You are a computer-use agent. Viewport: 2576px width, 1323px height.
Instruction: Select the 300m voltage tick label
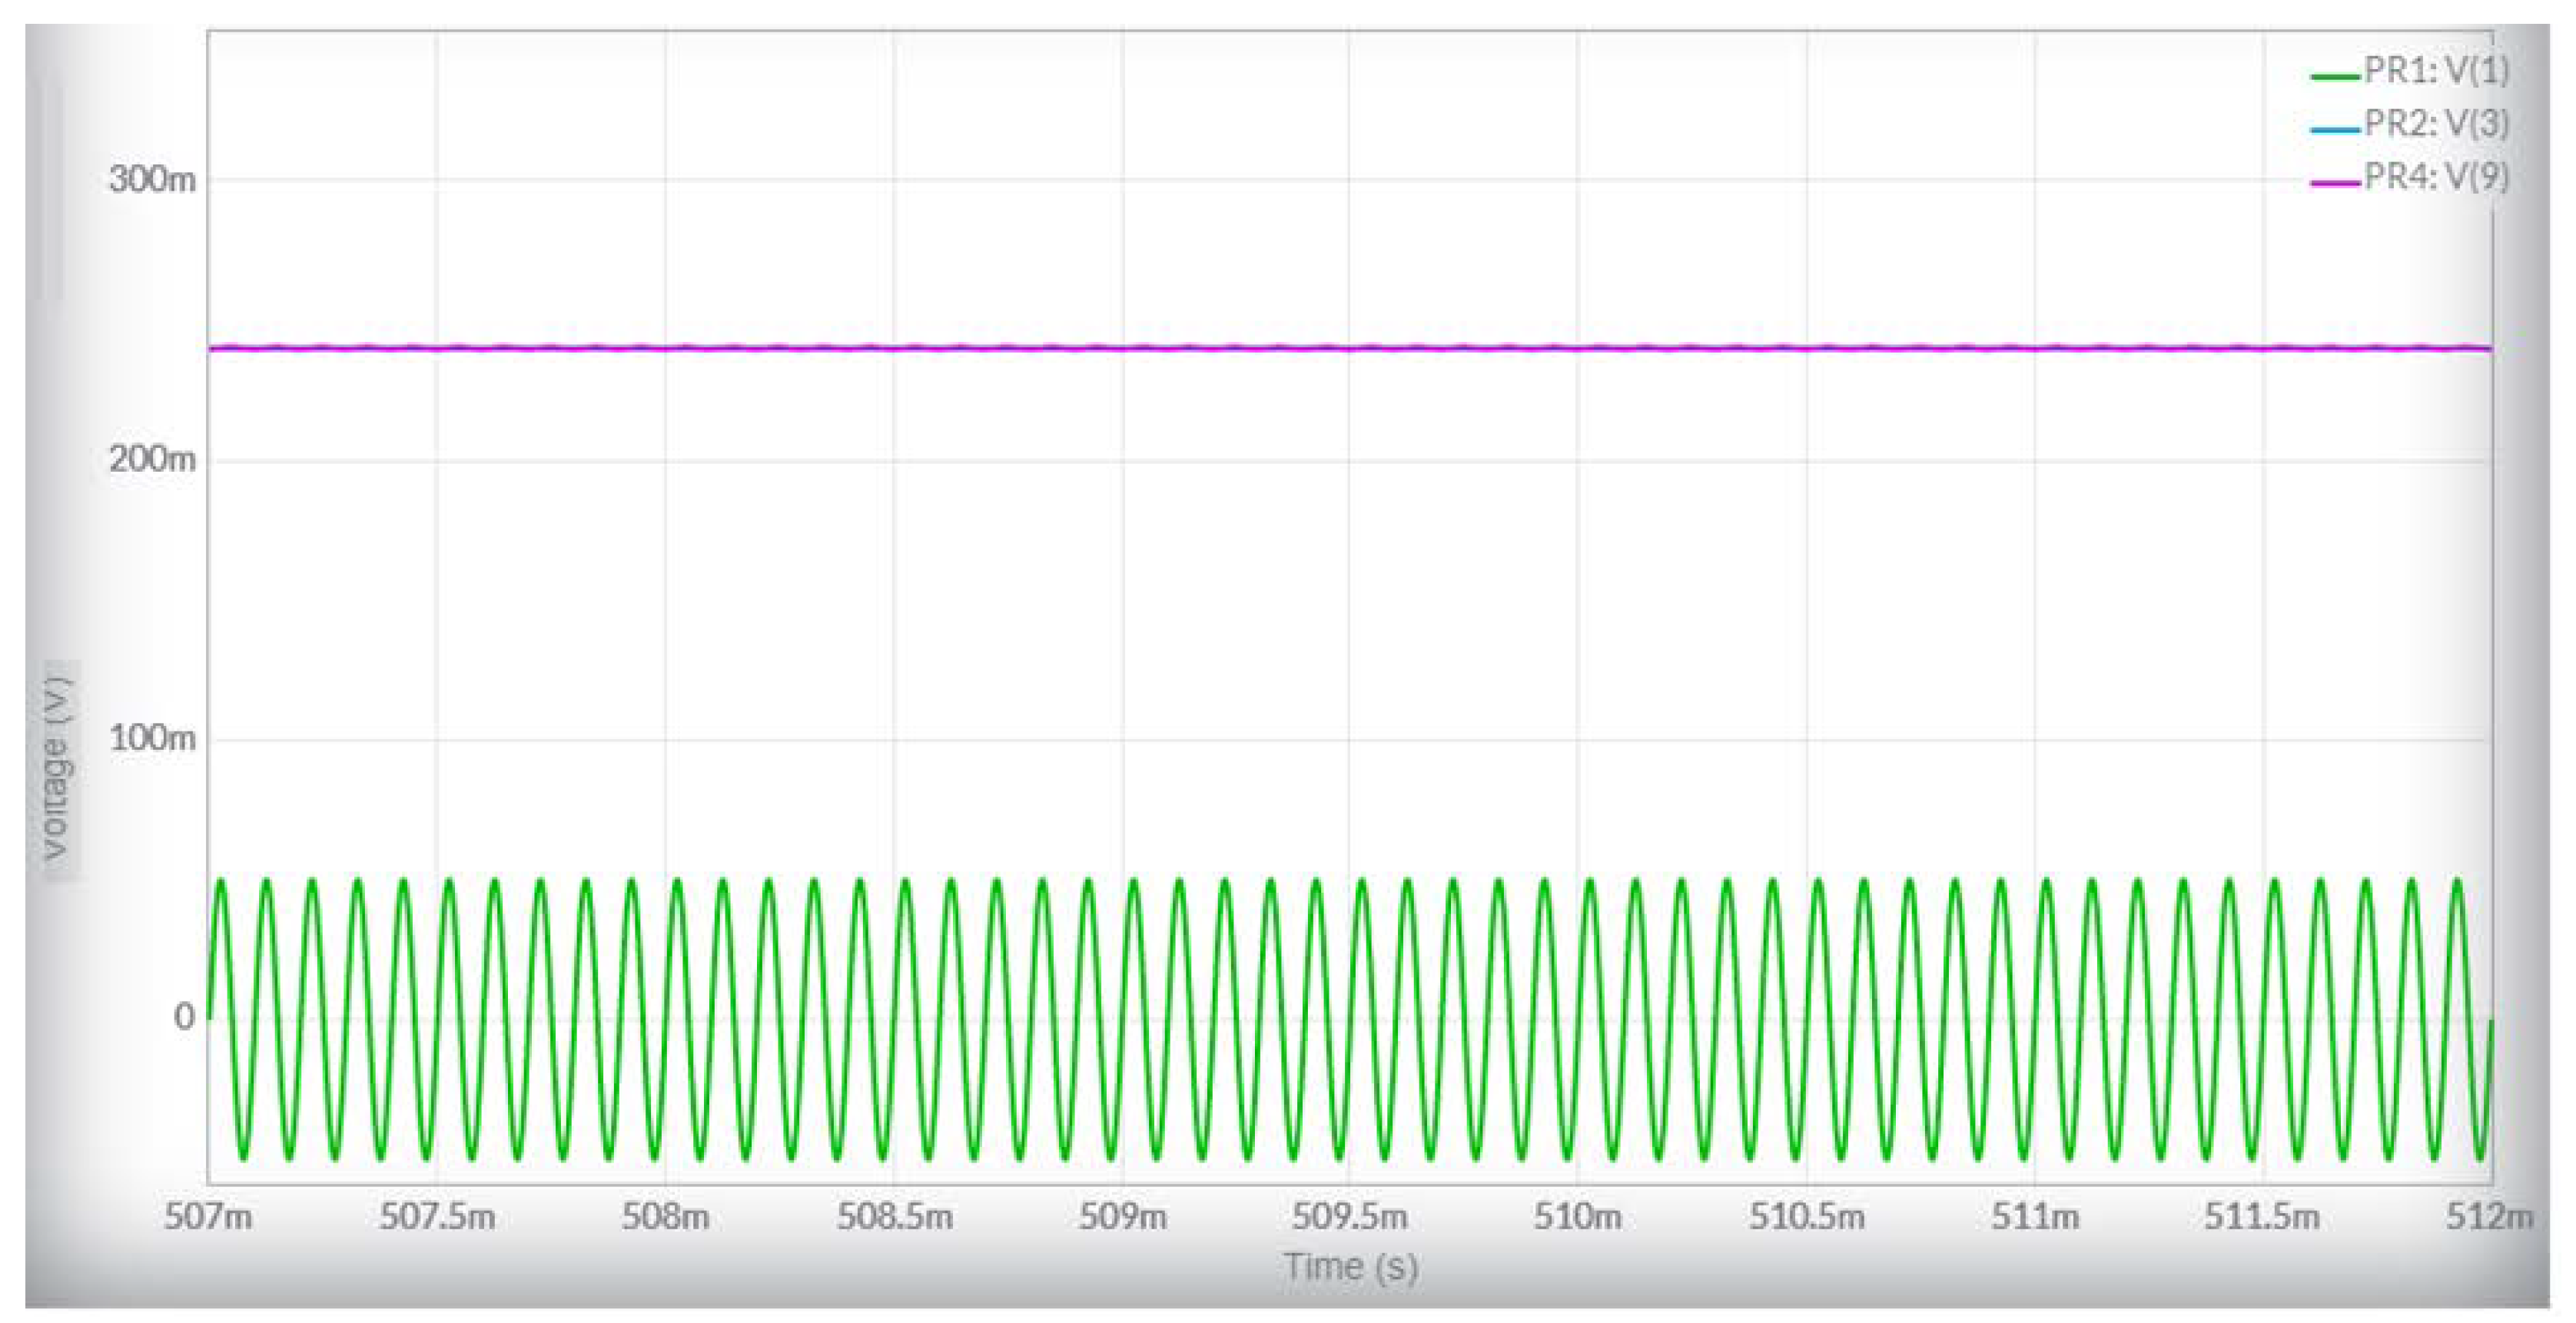point(152,180)
